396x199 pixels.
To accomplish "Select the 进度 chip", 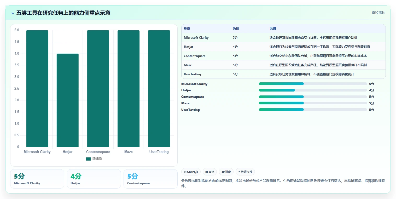I will tap(226, 172).
